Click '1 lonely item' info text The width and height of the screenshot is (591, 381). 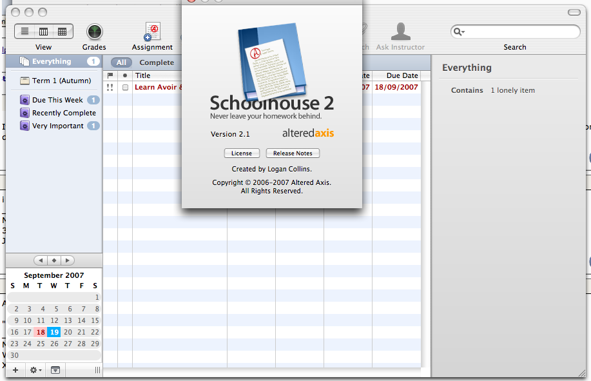pos(512,90)
